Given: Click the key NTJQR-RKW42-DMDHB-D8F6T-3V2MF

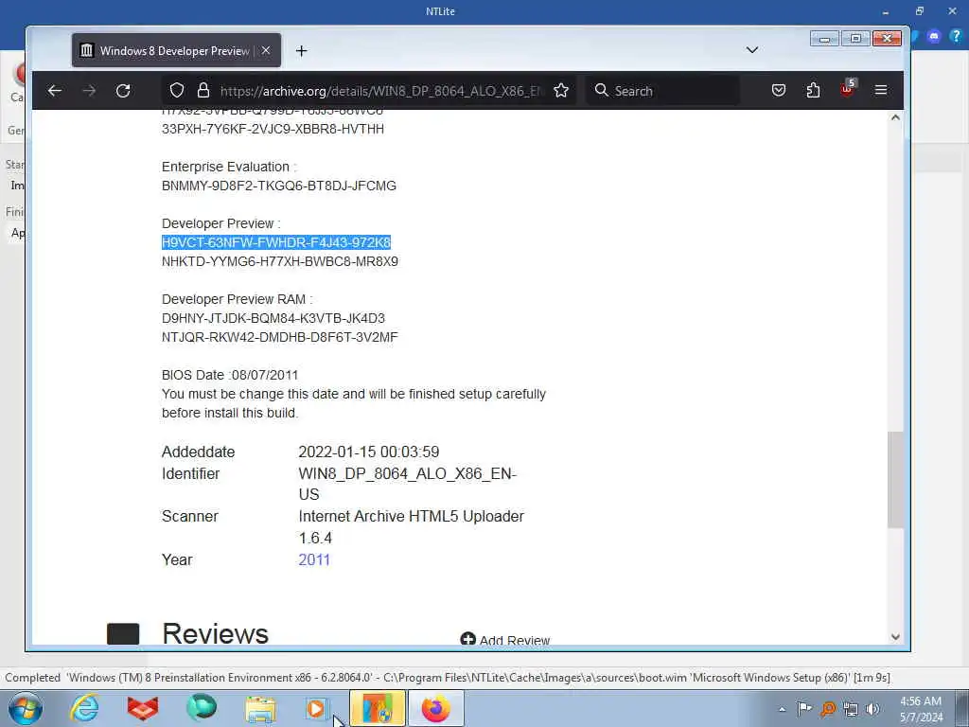Looking at the screenshot, I should (280, 337).
